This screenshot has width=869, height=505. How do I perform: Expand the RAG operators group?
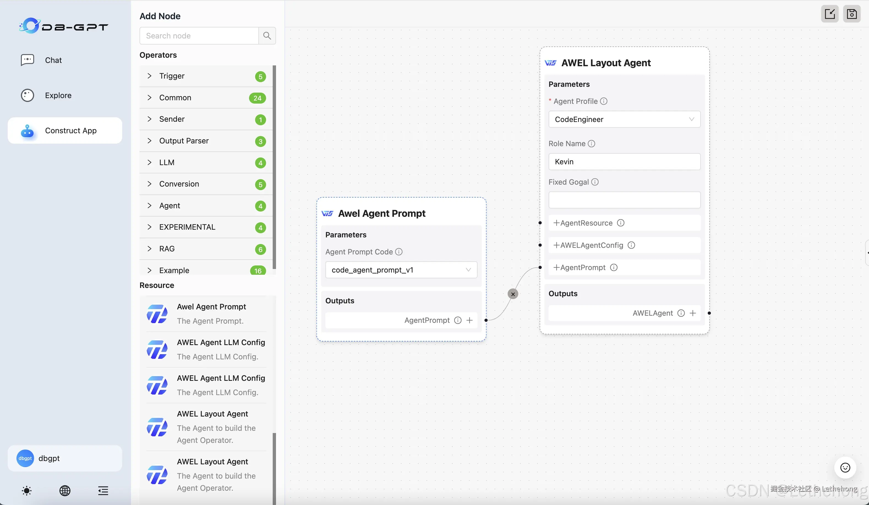click(167, 249)
